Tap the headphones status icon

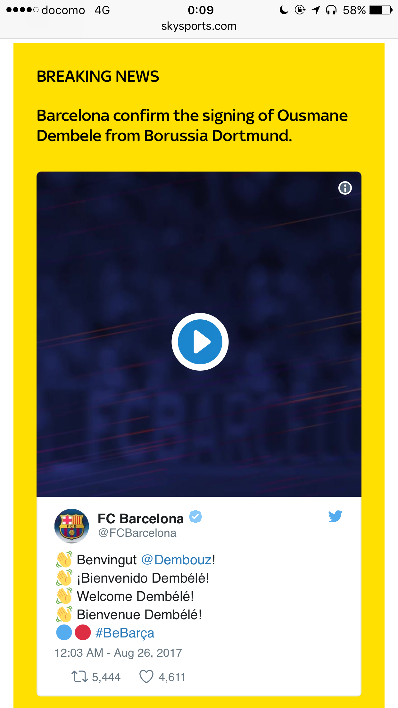click(x=331, y=10)
